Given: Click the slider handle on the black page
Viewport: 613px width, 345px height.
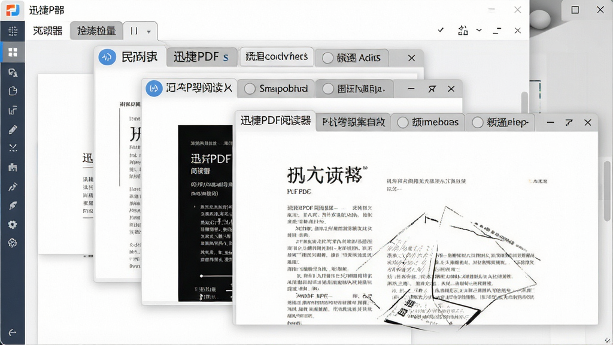Looking at the screenshot, I should (201, 276).
